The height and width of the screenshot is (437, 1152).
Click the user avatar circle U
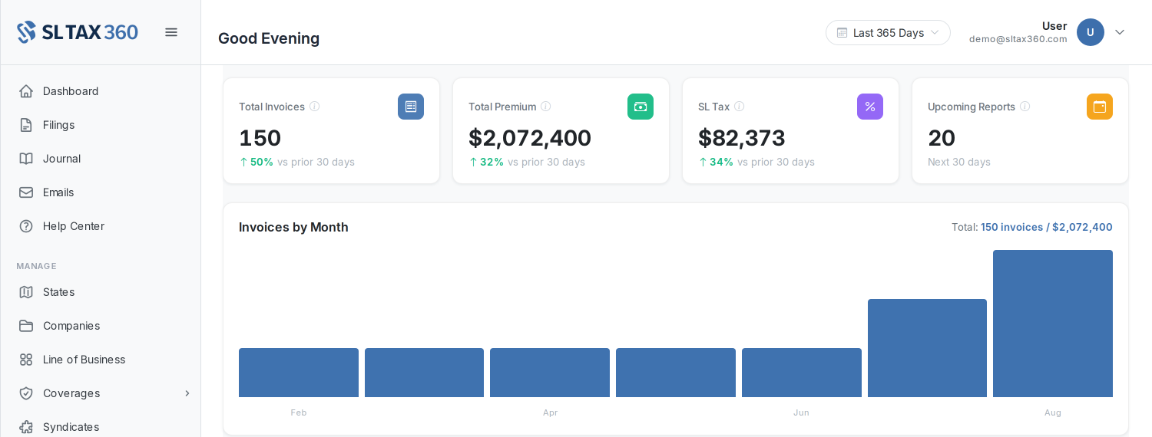coord(1091,32)
